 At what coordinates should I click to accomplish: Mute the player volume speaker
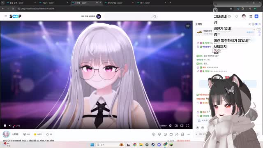pos(10,125)
